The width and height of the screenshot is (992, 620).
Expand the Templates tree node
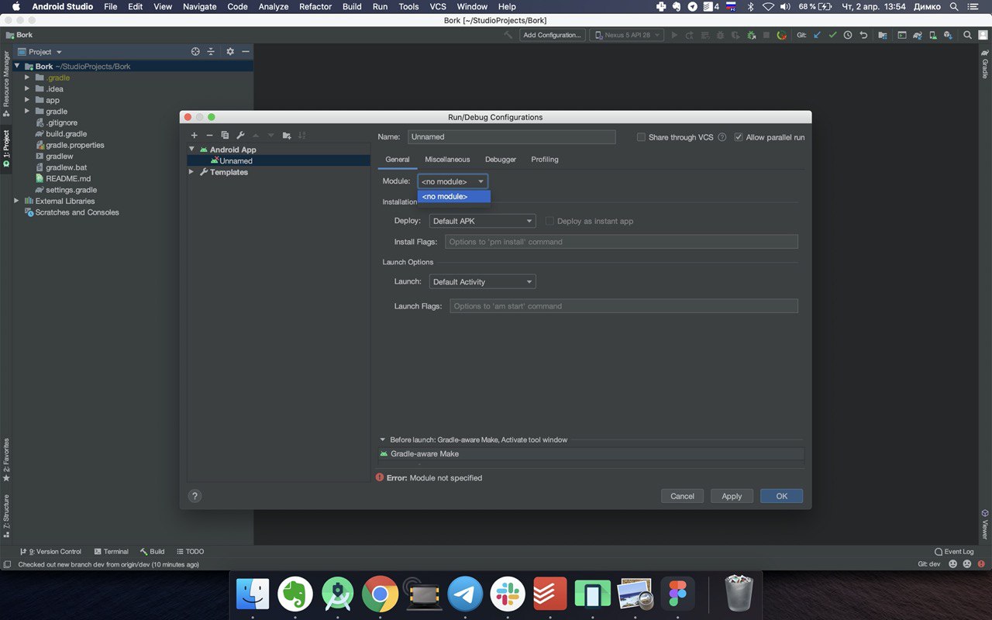tap(192, 172)
